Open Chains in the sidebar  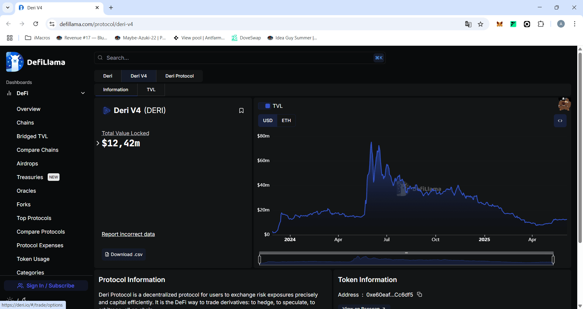[x=25, y=123]
